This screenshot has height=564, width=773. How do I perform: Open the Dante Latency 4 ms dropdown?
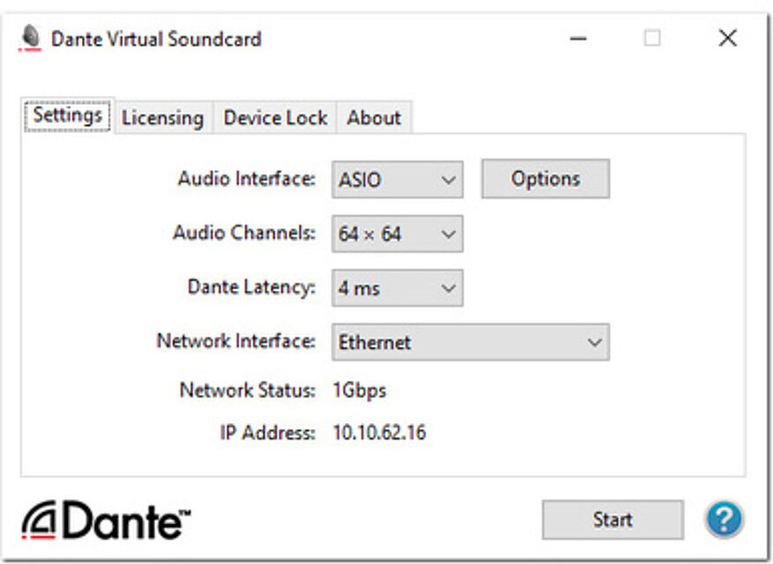(x=398, y=288)
